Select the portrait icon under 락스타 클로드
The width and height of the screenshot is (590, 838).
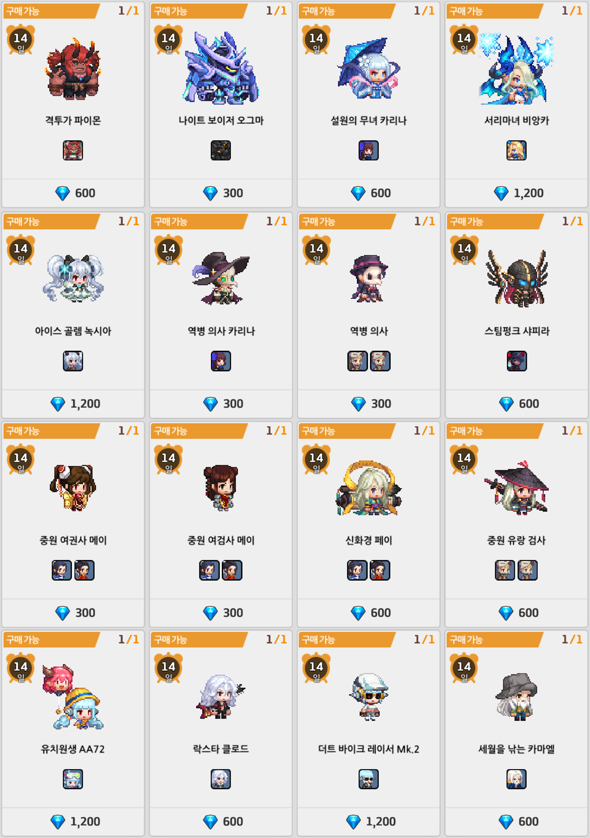pyautogui.click(x=221, y=779)
